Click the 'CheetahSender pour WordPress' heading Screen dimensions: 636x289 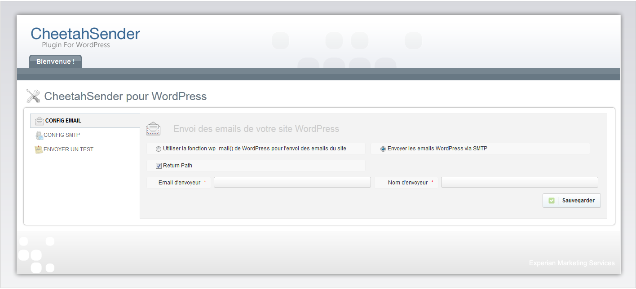(x=125, y=96)
